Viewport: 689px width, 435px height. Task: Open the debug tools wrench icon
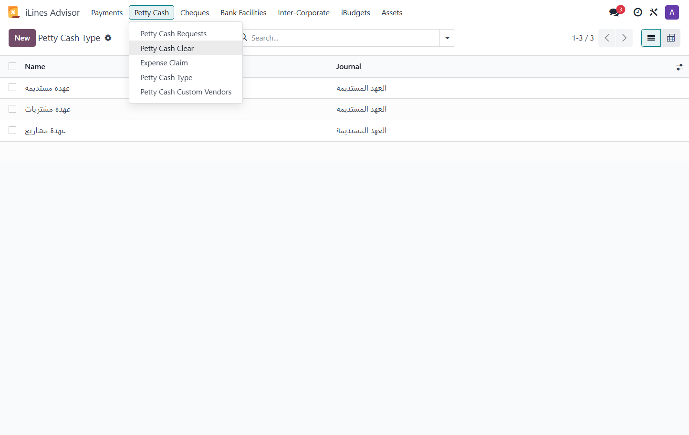click(x=654, y=12)
